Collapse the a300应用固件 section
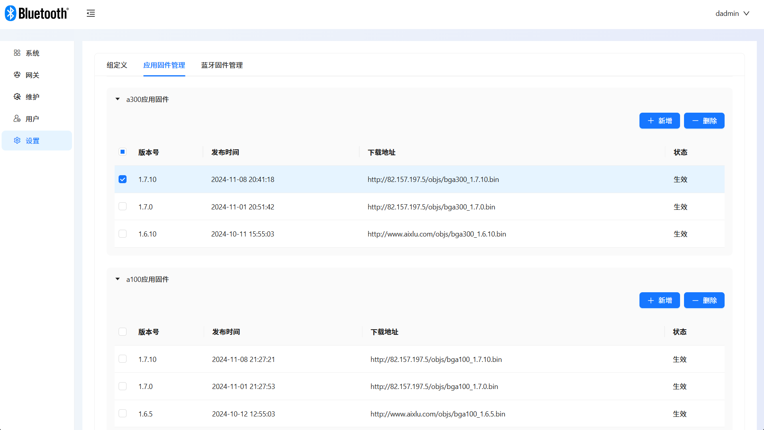This screenshot has height=430, width=764. point(117,99)
